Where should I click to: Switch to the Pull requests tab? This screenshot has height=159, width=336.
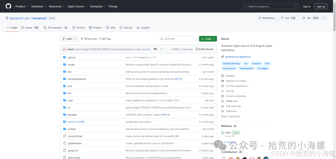(56, 28)
